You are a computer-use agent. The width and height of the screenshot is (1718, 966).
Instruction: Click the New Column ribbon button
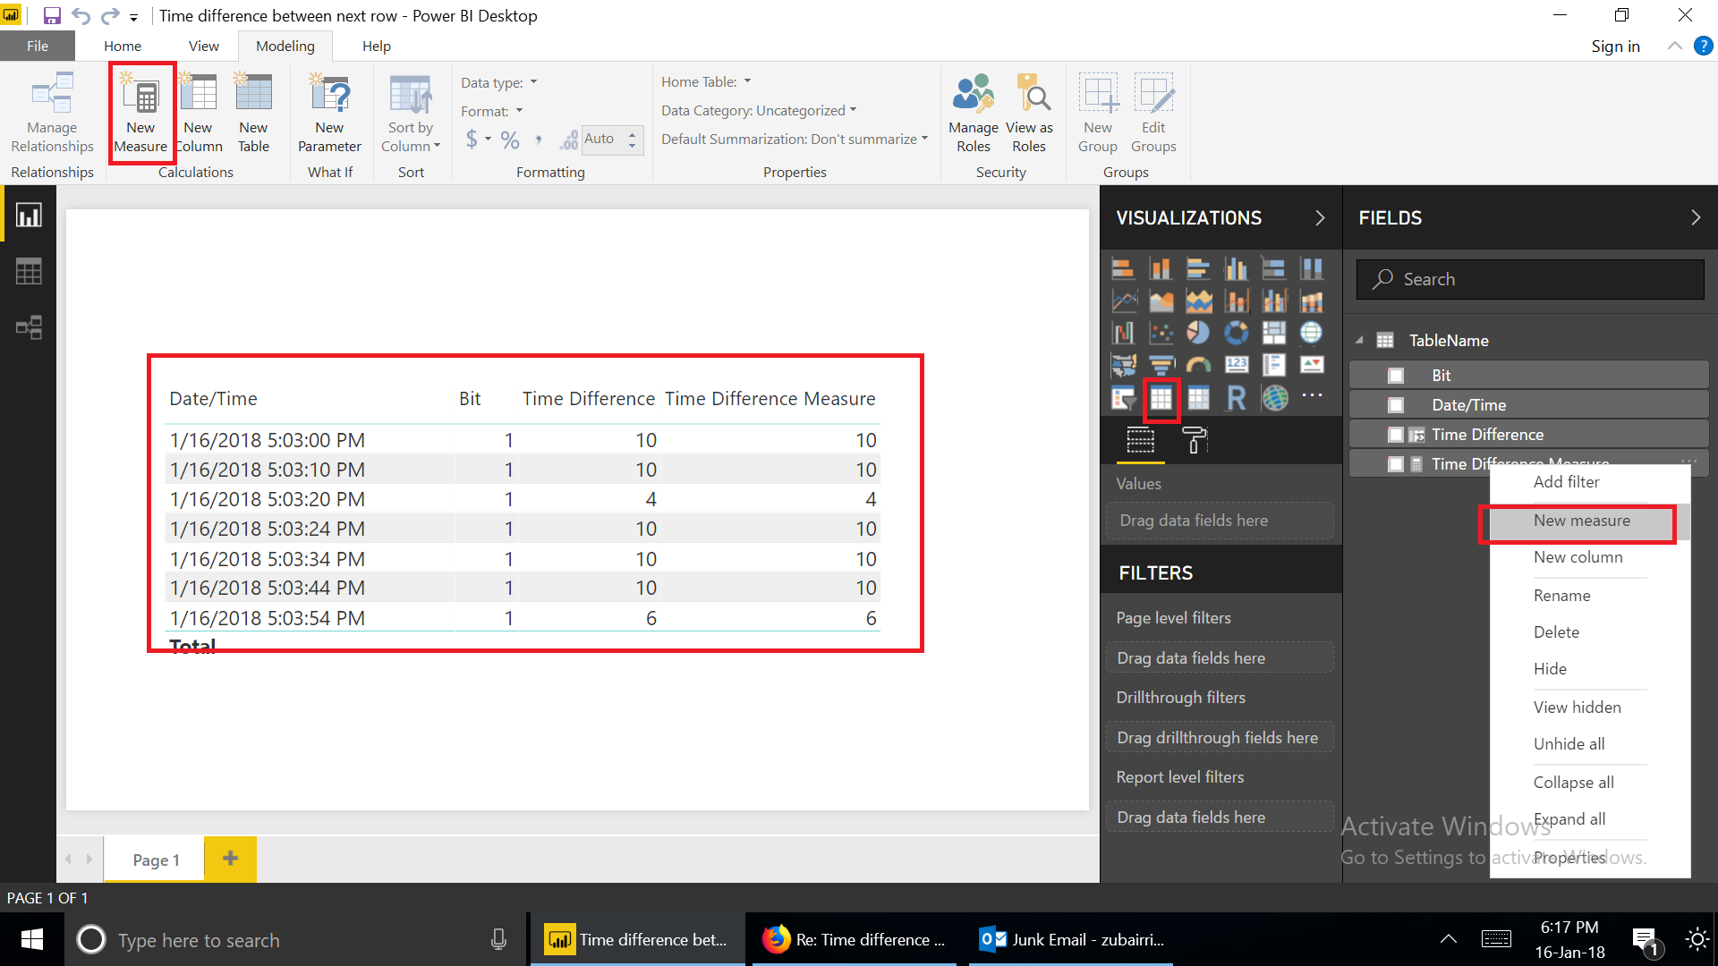199,113
